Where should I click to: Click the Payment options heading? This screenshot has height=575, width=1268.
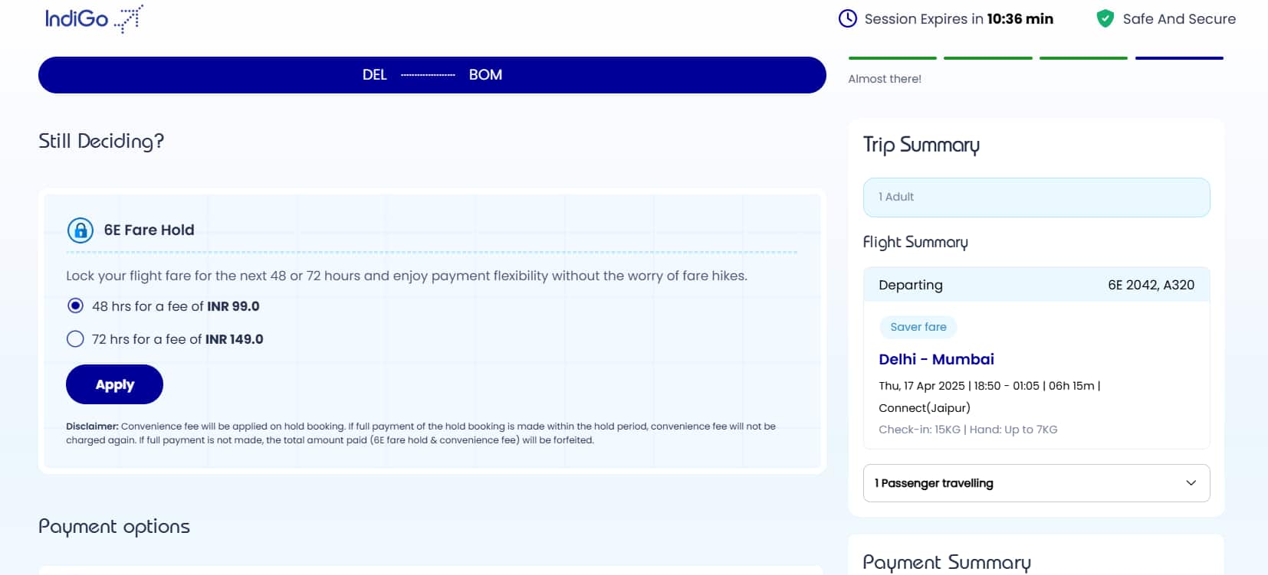tap(114, 527)
